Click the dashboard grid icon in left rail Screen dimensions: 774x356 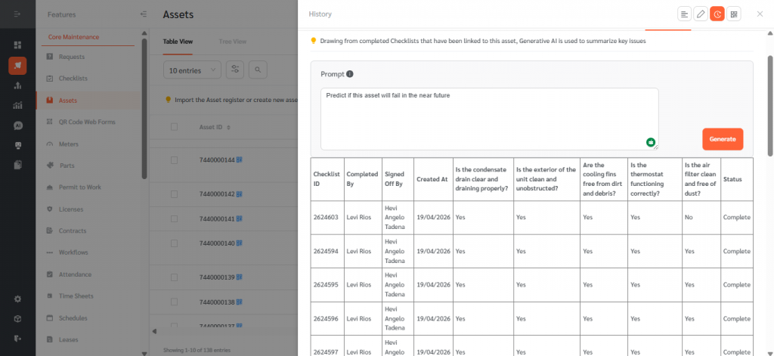17,45
